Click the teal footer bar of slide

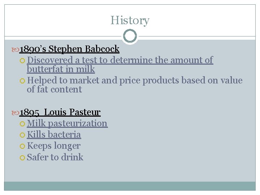tap(130, 186)
